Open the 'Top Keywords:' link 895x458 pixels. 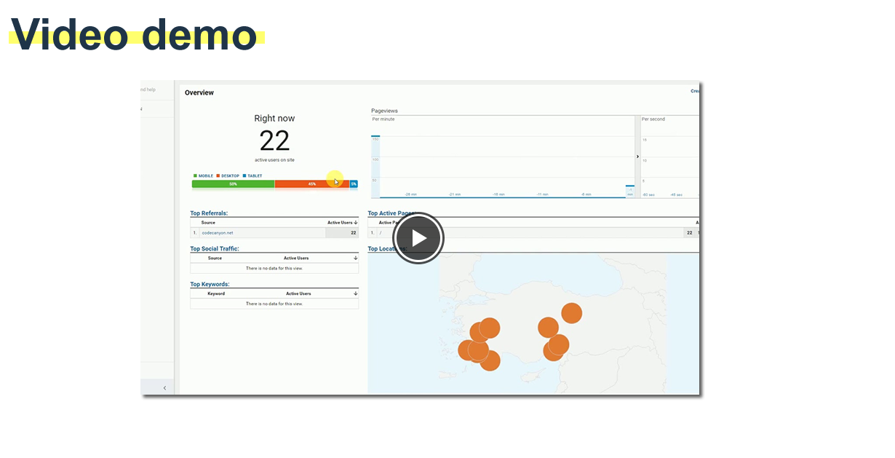(x=210, y=285)
